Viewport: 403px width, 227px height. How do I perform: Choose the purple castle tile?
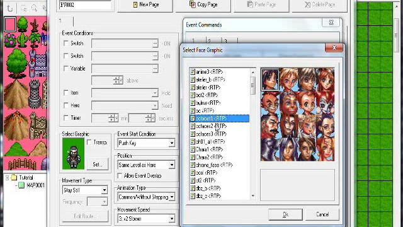click(x=38, y=63)
